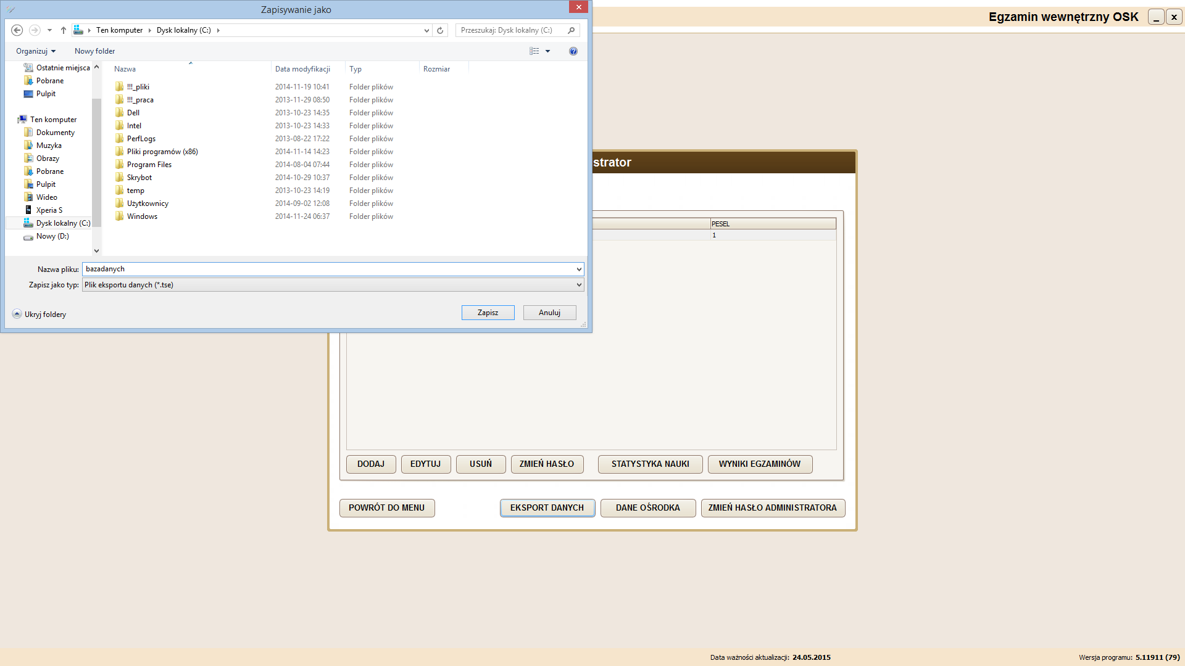1185x666 pixels.
Task: Sort table by the PESEL column header
Action: 773,224
